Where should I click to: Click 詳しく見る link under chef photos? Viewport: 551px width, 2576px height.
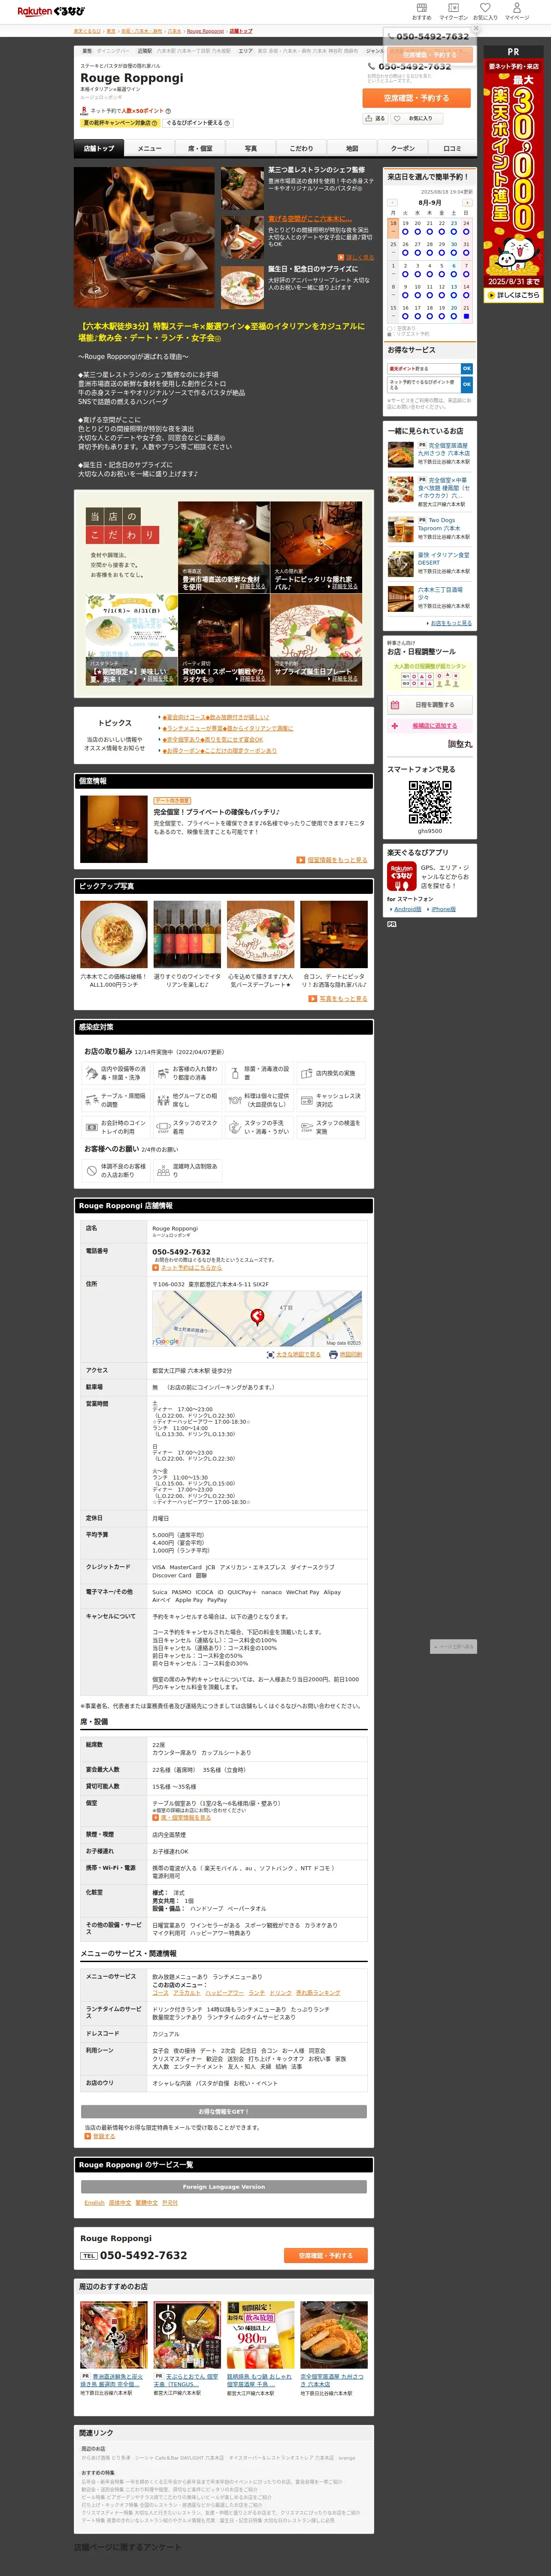(360, 257)
